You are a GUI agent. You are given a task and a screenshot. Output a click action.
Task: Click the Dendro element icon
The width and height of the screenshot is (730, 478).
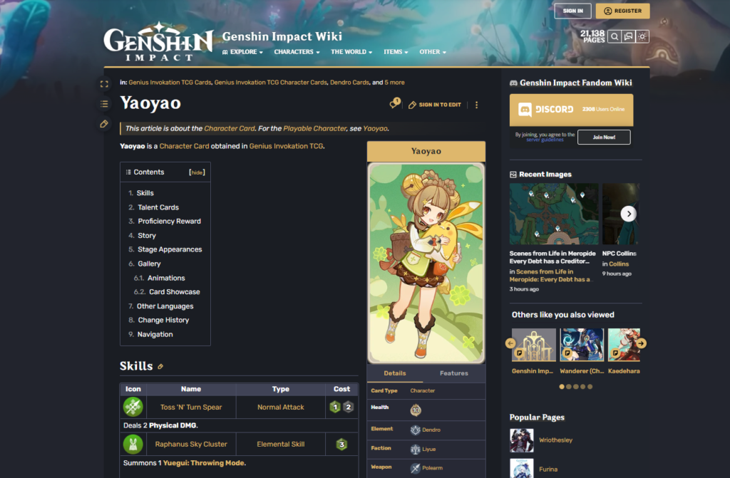(x=416, y=430)
